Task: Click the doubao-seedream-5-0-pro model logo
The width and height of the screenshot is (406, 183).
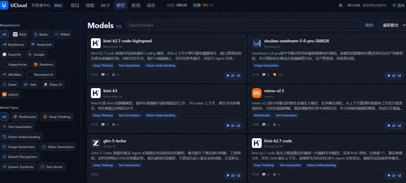Action: [x=257, y=43]
